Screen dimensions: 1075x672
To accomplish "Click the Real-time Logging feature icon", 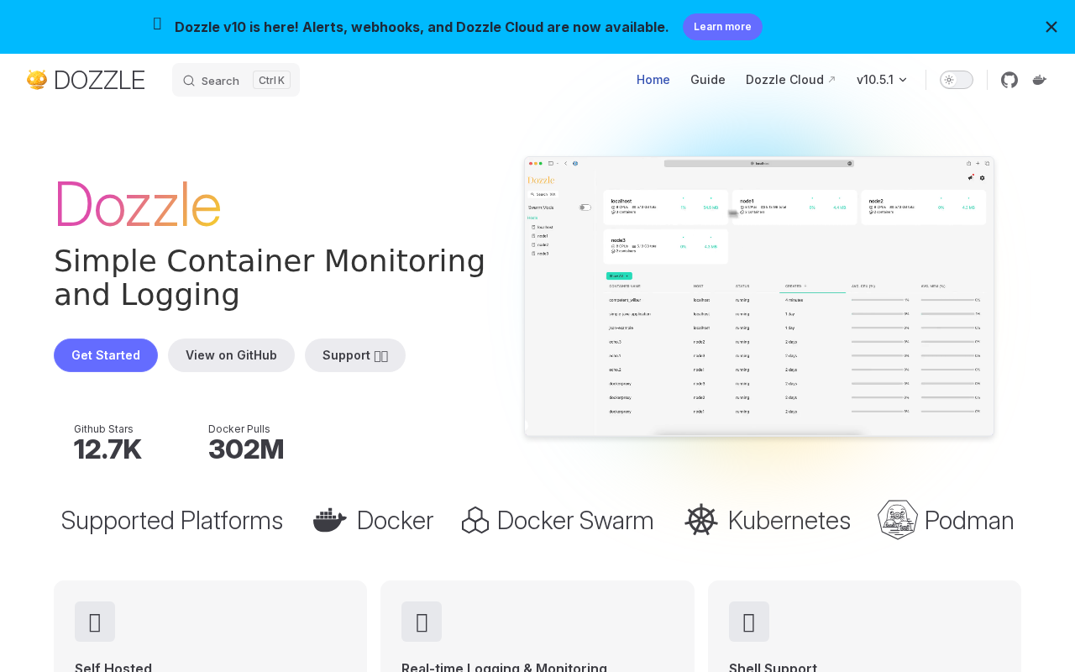I will pos(422,622).
